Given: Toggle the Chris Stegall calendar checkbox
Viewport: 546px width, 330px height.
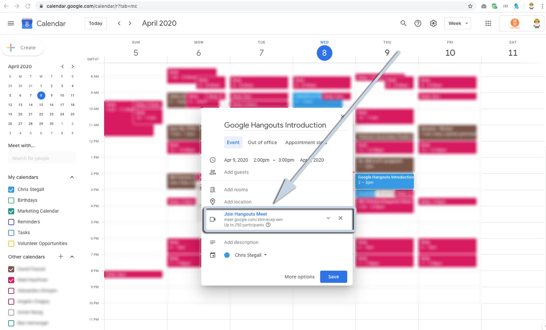Looking at the screenshot, I should coord(11,190).
